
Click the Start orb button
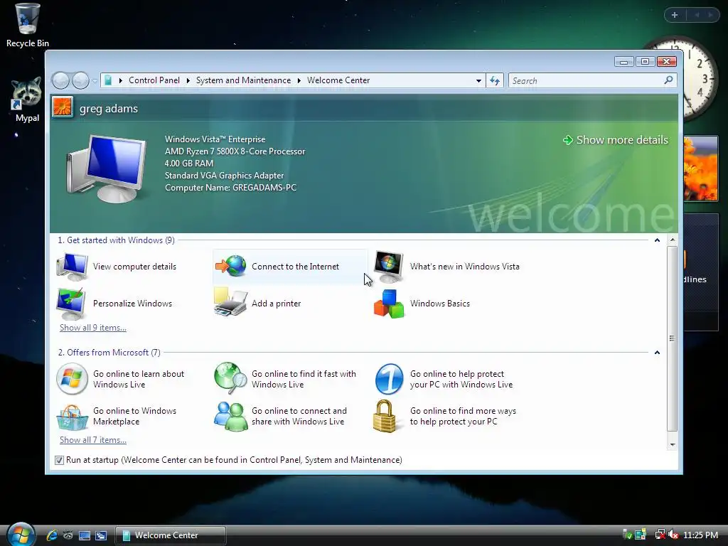(21, 534)
